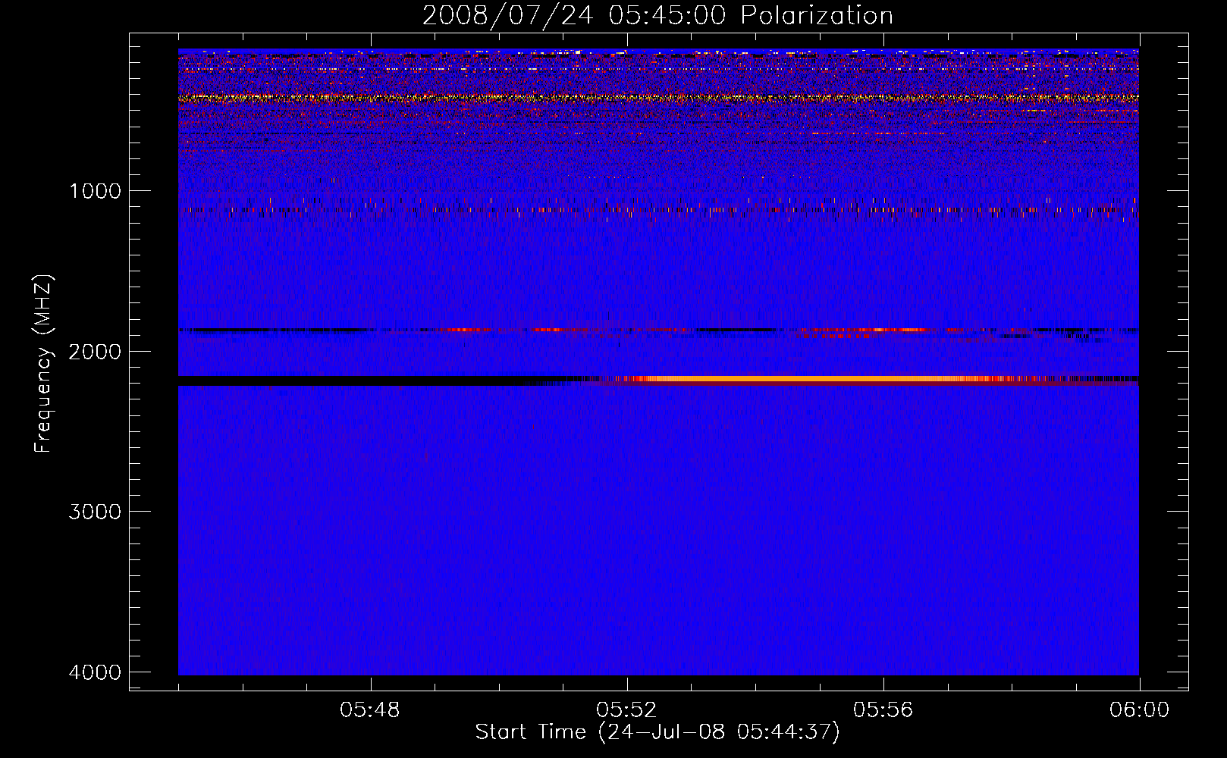The image size is (1227, 758).
Task: Click the 3000 frequency tick label
Action: 95,512
